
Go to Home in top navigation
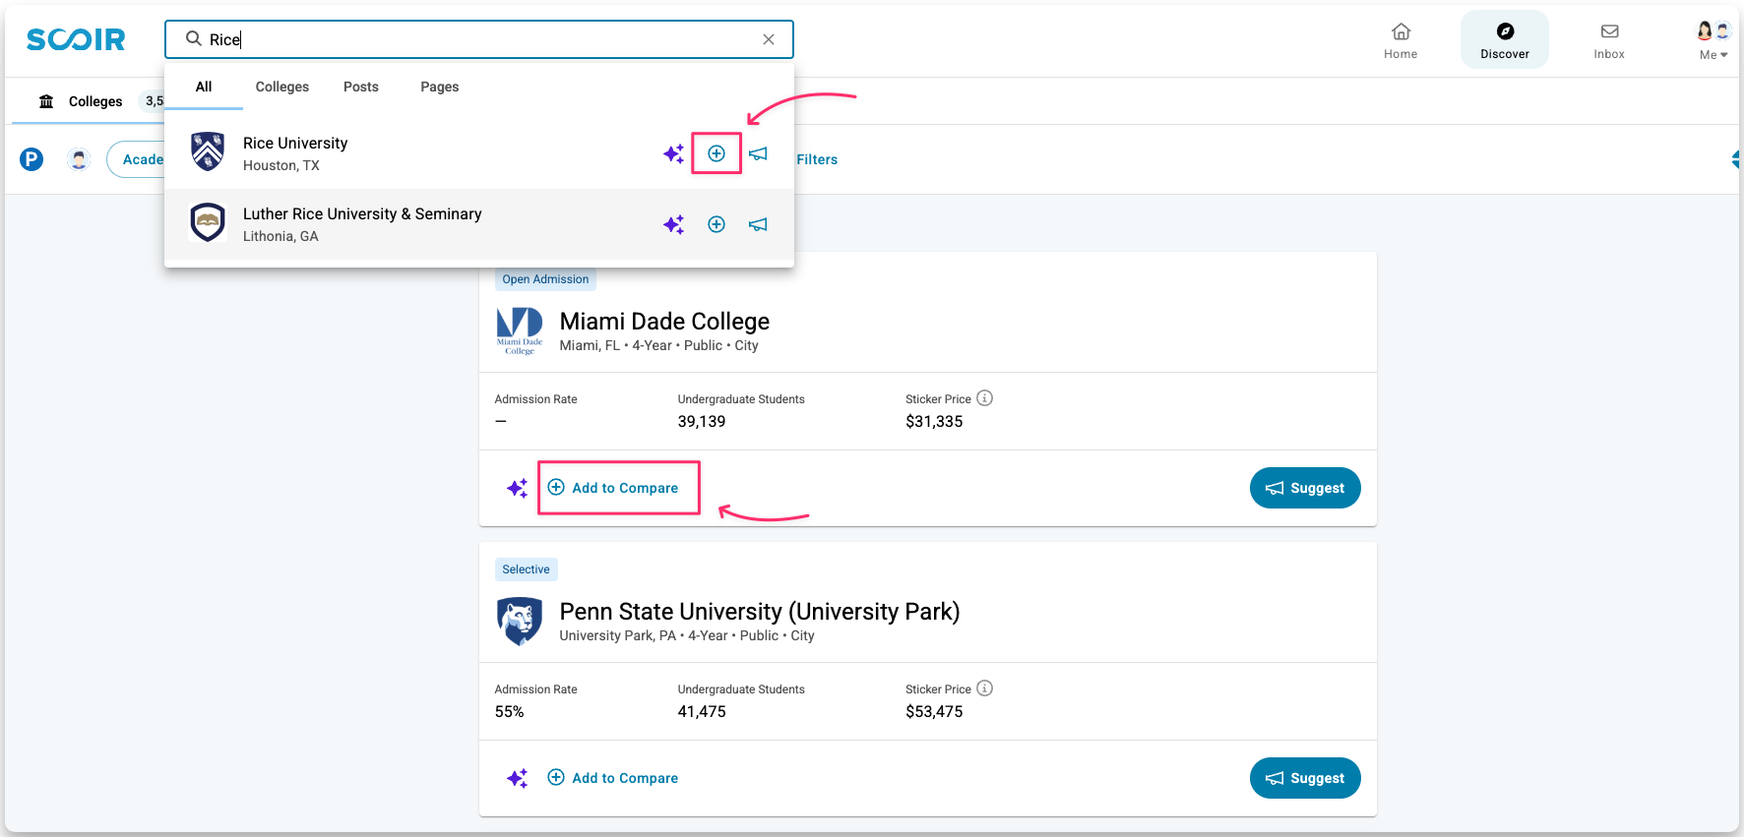(1401, 41)
